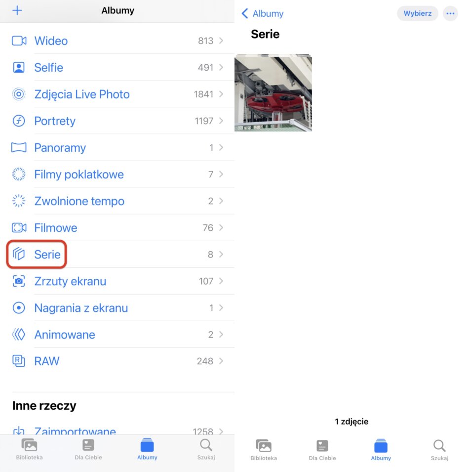Open the Wideo album camera icon

pos(19,41)
